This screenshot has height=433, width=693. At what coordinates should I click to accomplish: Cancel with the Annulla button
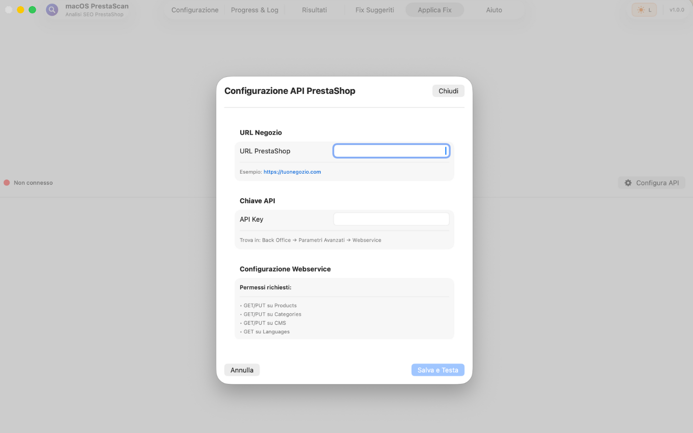(242, 370)
